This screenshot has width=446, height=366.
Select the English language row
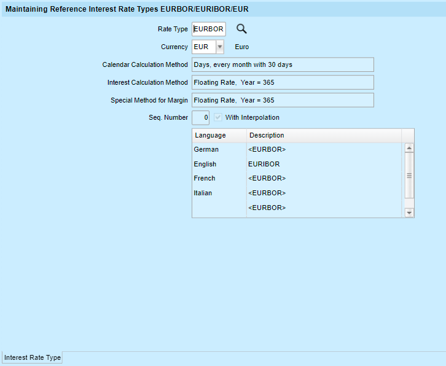click(x=297, y=164)
